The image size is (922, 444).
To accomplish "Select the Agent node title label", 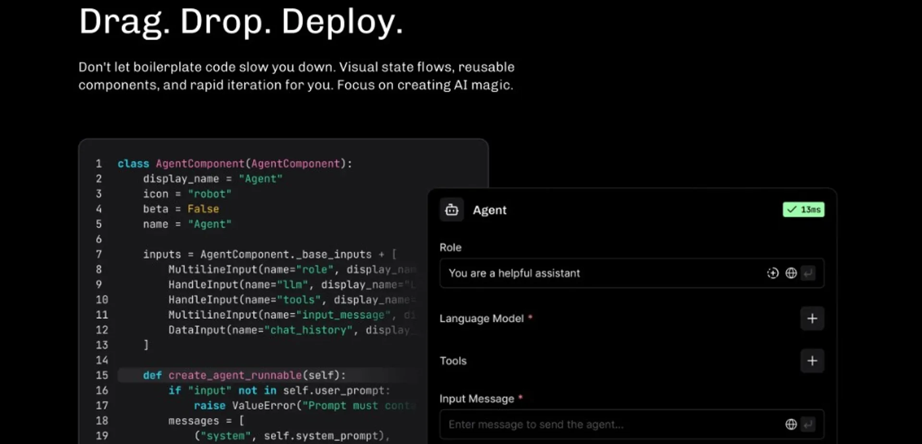I will pos(489,210).
